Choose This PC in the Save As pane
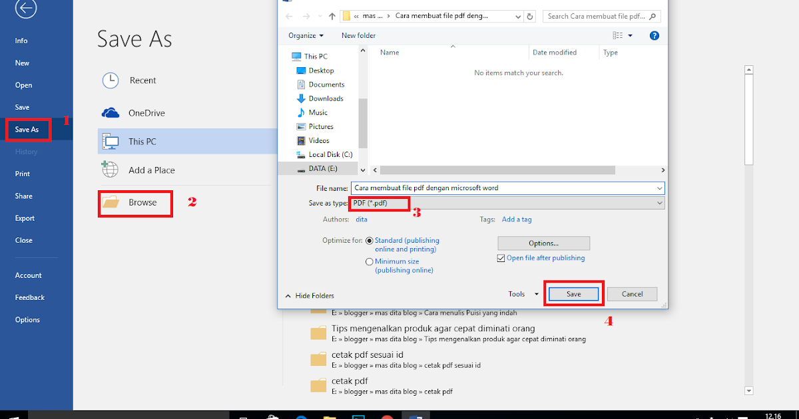Viewport: 799px width, 419px height. pyautogui.click(x=187, y=142)
